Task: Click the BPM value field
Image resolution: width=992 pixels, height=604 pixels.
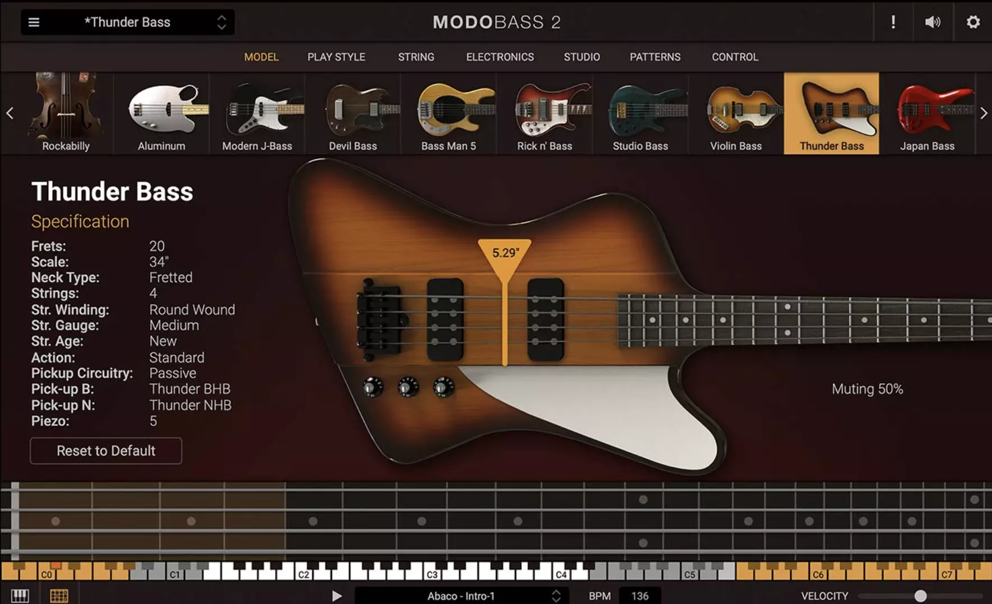Action: coord(639,596)
